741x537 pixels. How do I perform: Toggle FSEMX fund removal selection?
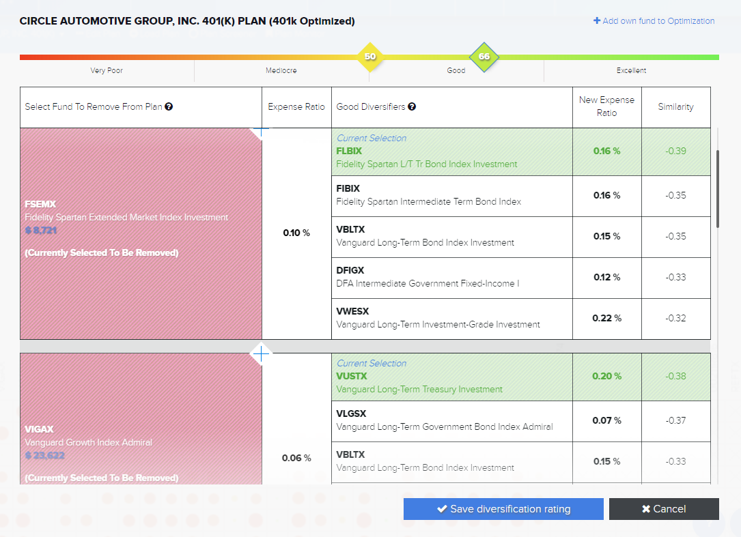141,233
